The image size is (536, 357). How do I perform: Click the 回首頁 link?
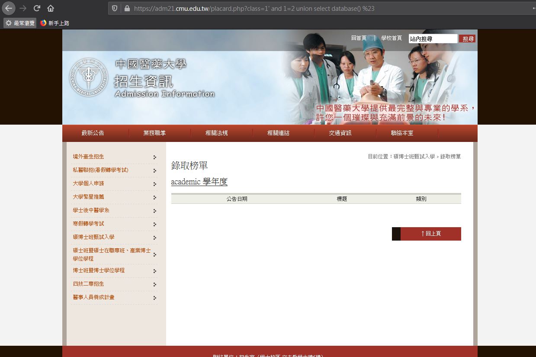point(359,38)
